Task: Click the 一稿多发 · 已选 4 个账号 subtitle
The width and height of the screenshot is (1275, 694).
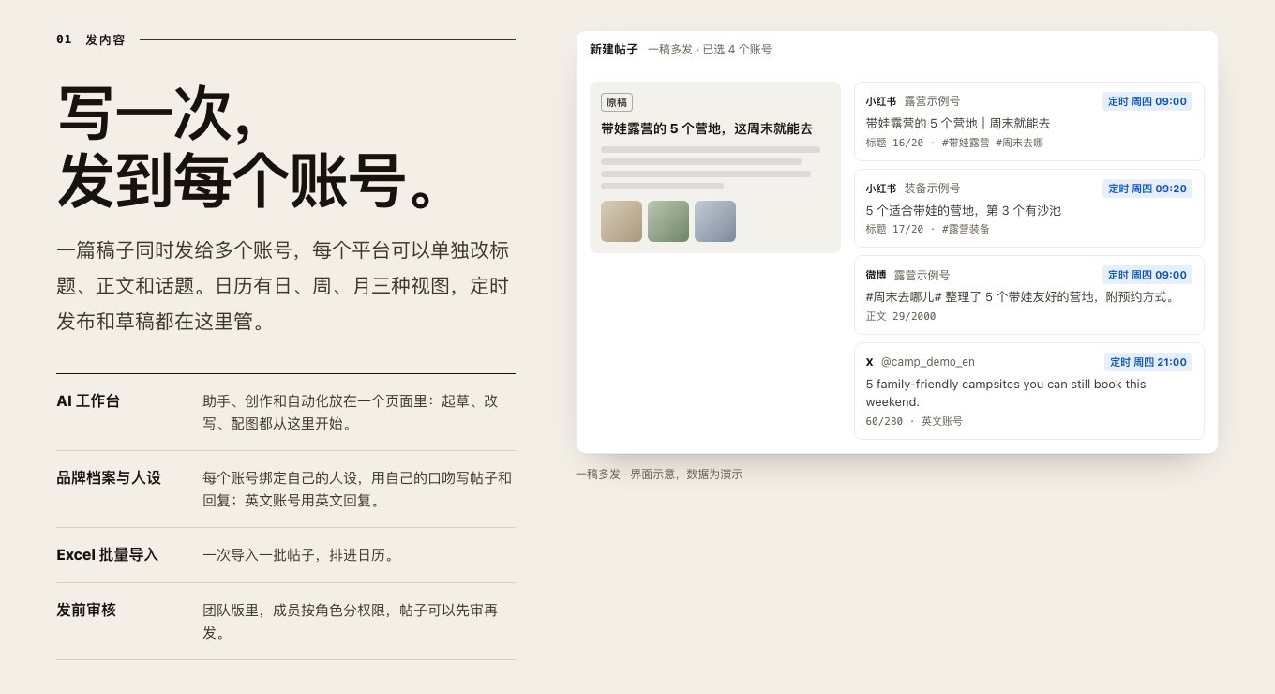Action: (x=710, y=50)
